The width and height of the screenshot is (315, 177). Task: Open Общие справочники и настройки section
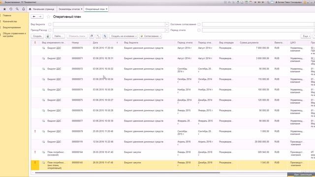click(14, 35)
